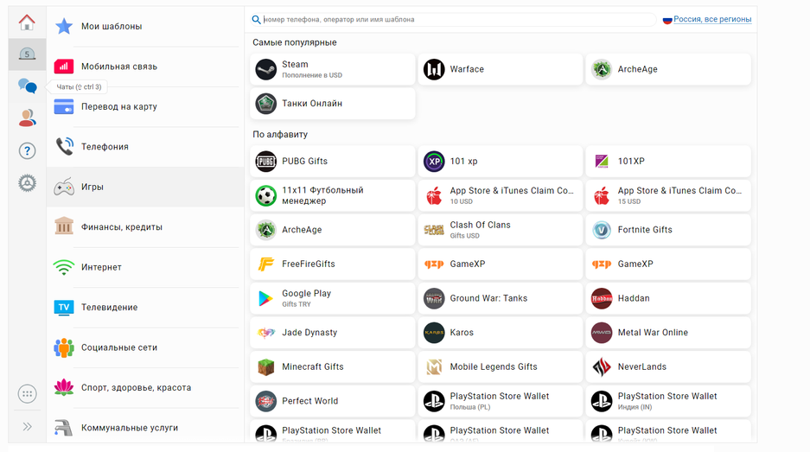Select PUBG Gifts provider

[333, 161]
